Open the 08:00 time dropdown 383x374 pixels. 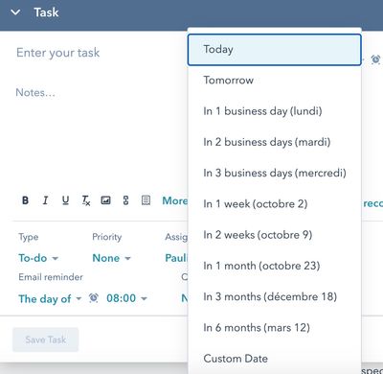(126, 298)
